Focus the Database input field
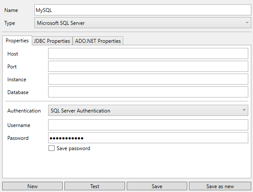The height and width of the screenshot is (192, 253). [148, 92]
